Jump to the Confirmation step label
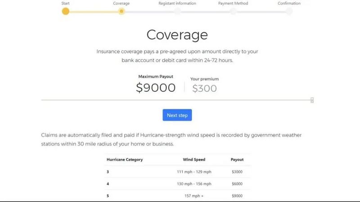Screen dimensions: 360x202 pyautogui.click(x=289, y=3)
